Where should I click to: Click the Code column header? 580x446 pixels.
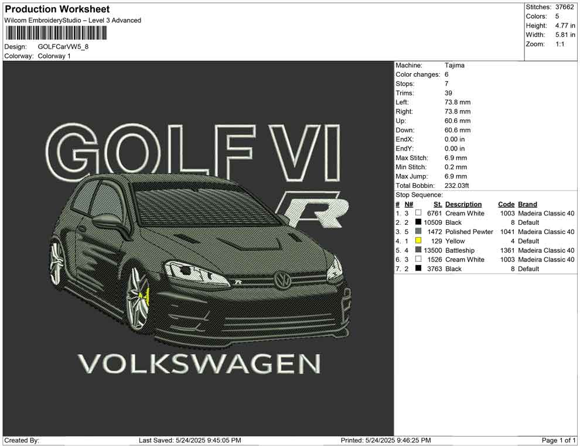pos(506,204)
